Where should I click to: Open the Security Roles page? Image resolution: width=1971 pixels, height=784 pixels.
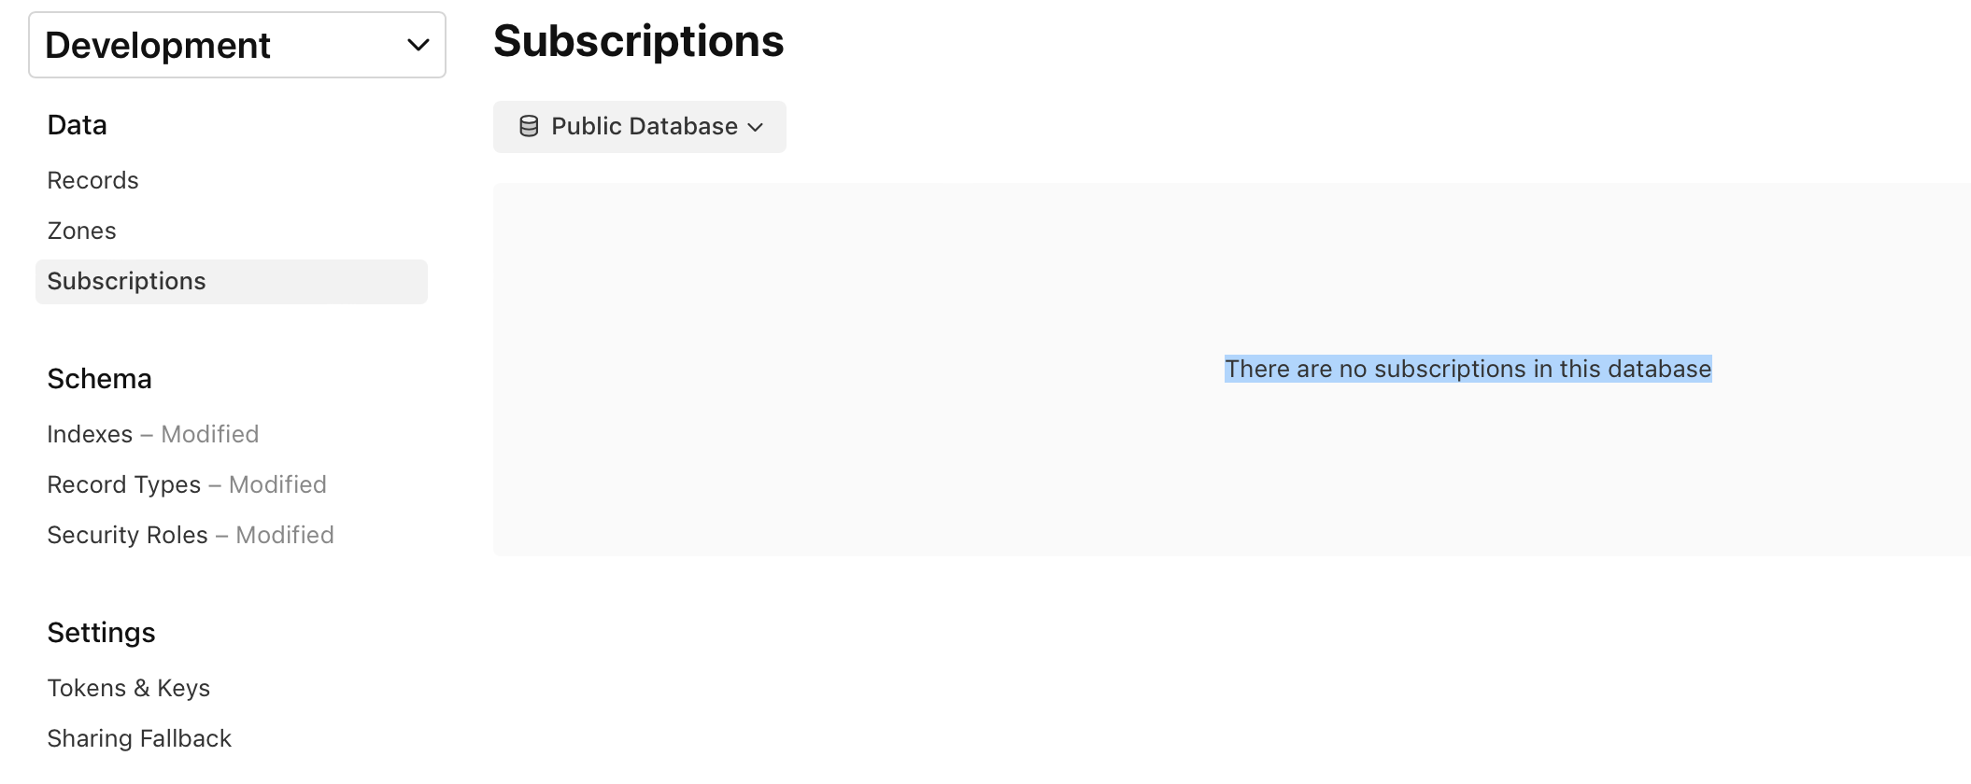[x=127, y=535]
